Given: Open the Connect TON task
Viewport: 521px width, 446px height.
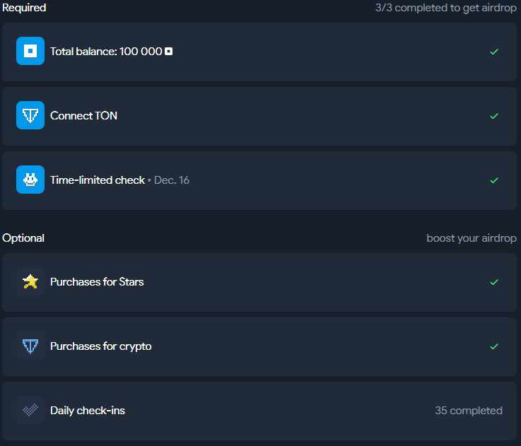Looking at the screenshot, I should click(x=259, y=117).
